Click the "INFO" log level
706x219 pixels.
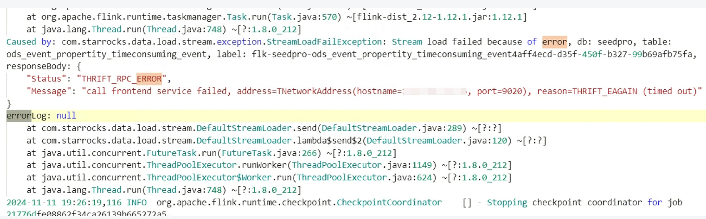click(x=137, y=203)
